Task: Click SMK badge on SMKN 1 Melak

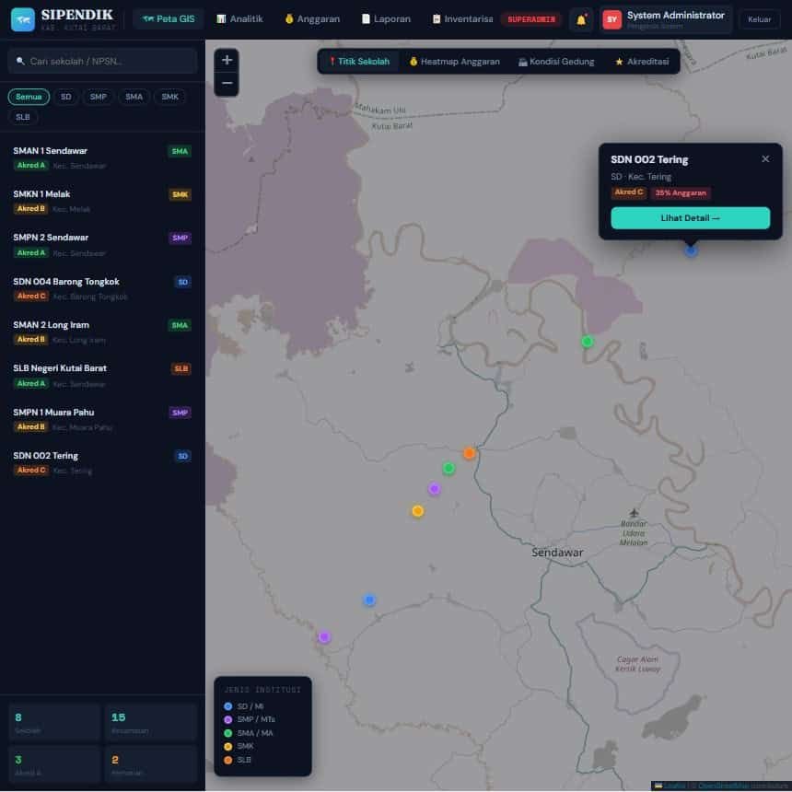Action: point(180,194)
